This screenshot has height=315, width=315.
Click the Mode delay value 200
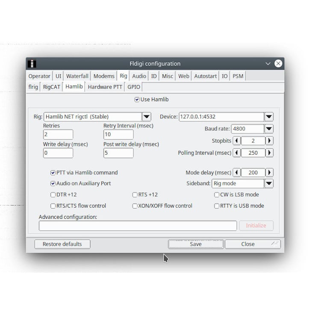coord(253,172)
